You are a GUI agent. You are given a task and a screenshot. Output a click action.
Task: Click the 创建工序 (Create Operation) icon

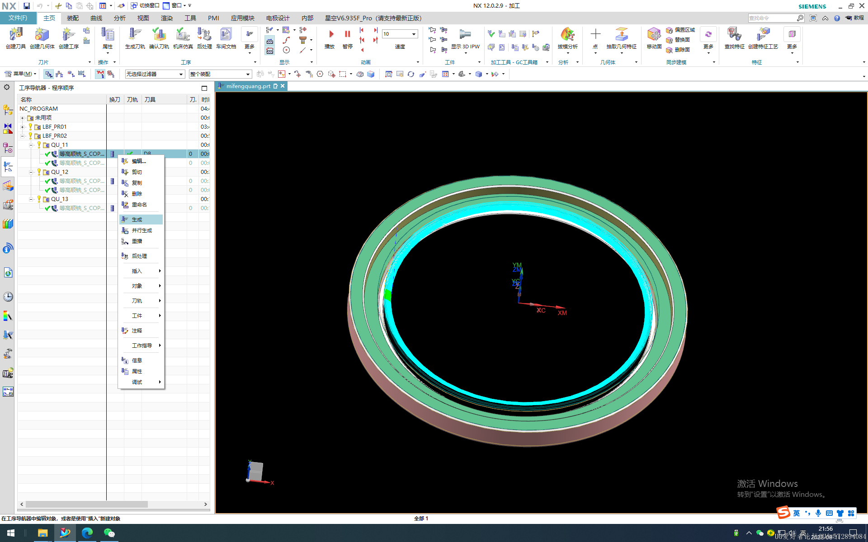69,38
